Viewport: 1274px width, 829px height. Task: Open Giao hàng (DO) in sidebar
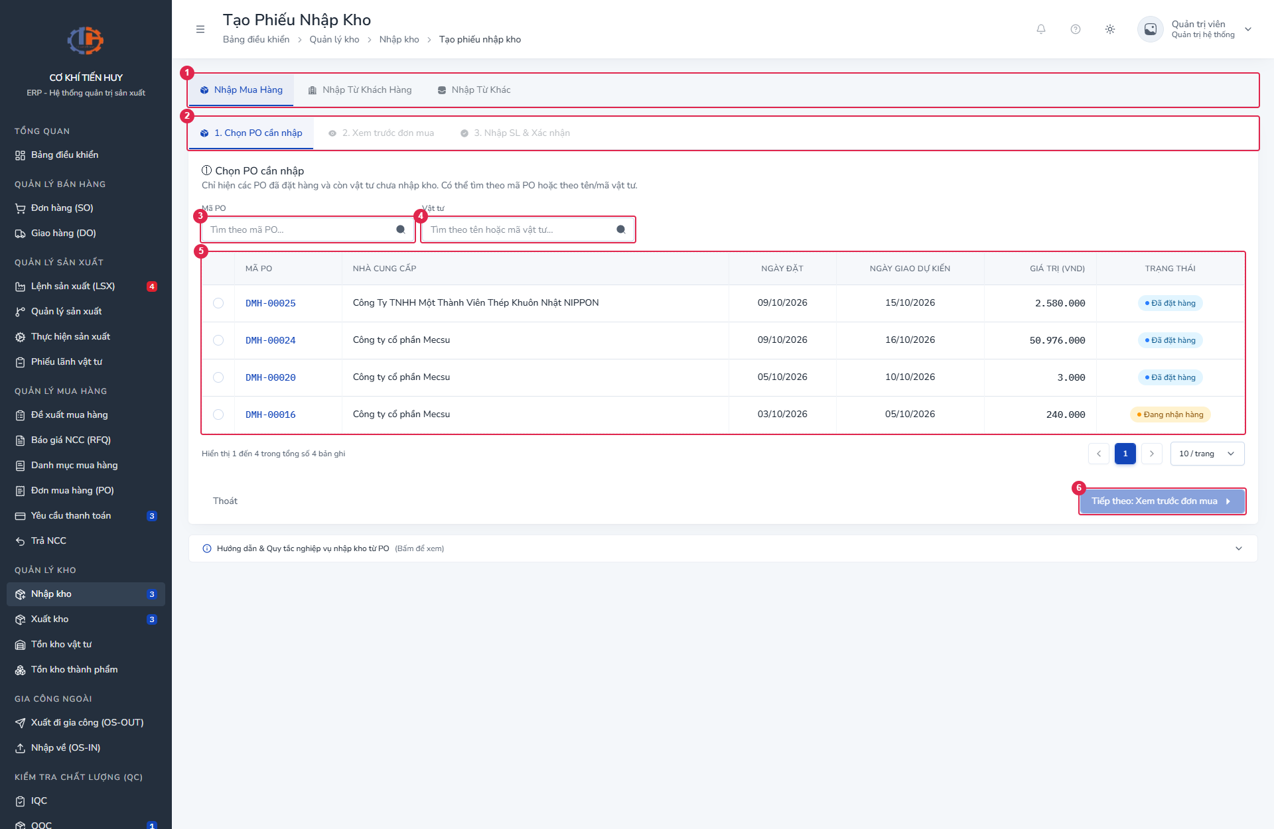pyautogui.click(x=86, y=233)
